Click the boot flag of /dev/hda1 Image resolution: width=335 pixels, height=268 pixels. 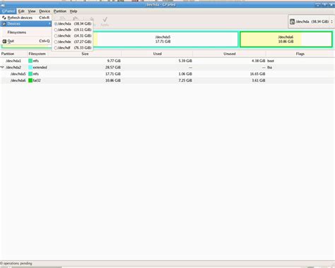pyautogui.click(x=271, y=61)
